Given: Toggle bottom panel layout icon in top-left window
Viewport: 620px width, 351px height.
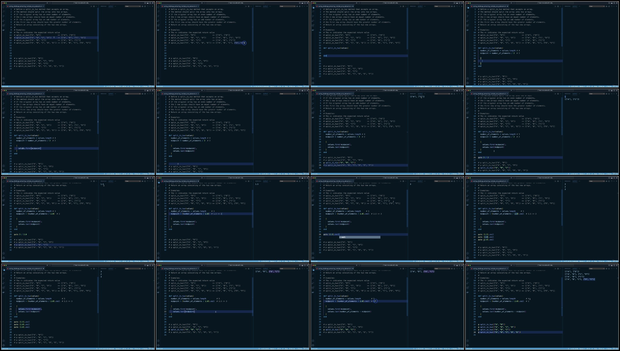Looking at the screenshot, I should (x=148, y=3).
